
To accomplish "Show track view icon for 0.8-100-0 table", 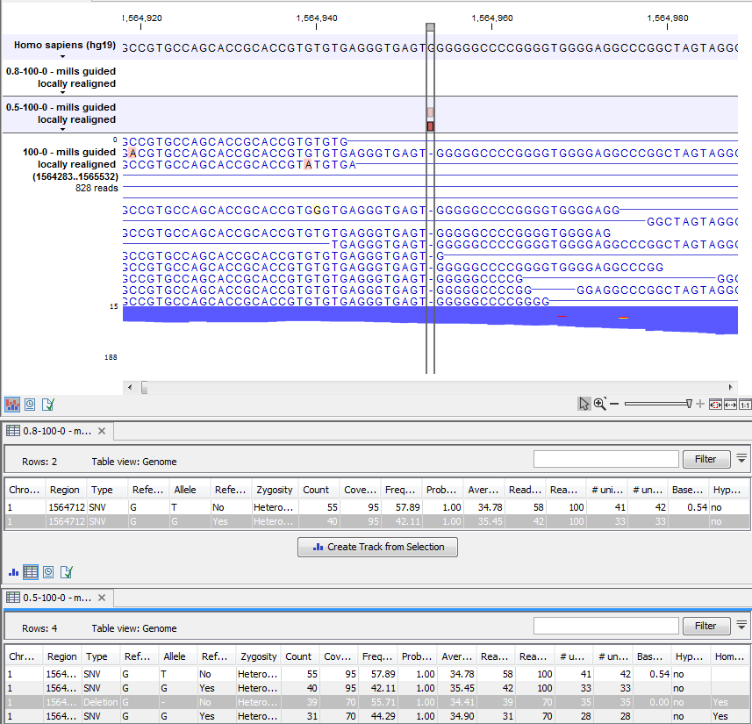I will 13,572.
